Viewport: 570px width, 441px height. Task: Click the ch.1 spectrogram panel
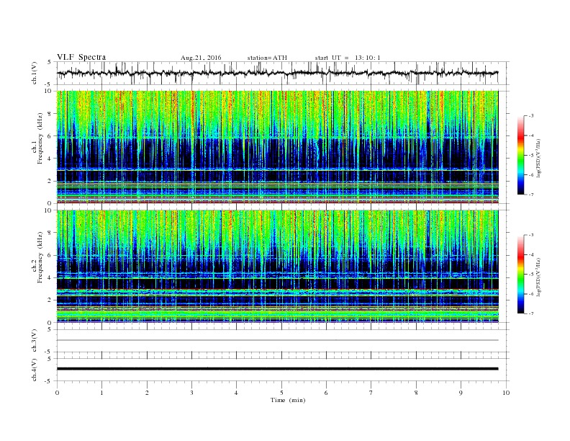click(x=277, y=147)
